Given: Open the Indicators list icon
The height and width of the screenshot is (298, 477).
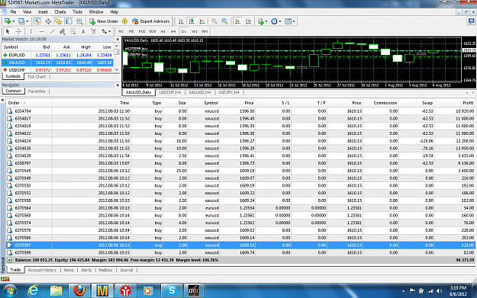Looking at the screenshot, I should (x=261, y=21).
